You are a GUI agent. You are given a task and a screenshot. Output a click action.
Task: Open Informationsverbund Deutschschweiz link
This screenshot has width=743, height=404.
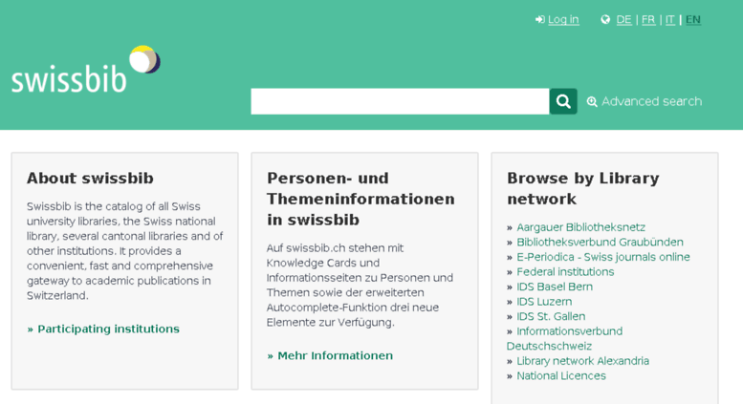(565, 339)
